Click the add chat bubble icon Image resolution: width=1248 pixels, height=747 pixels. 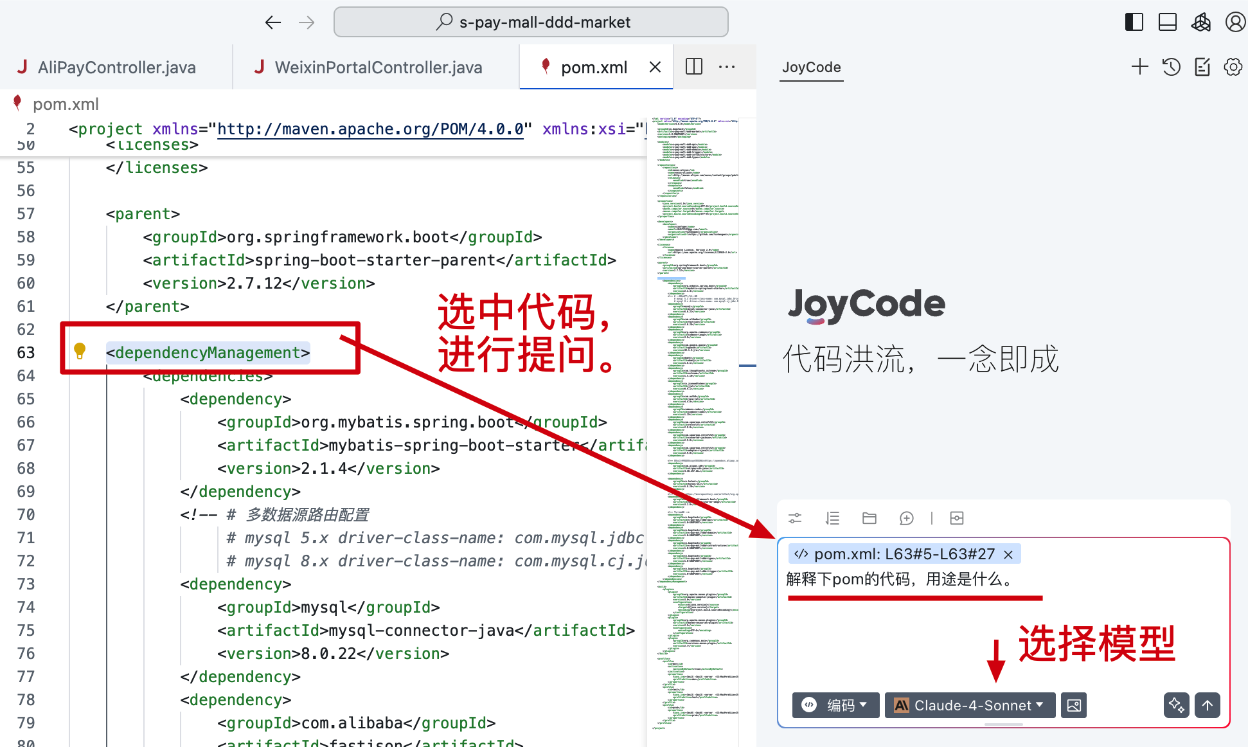pos(906,518)
